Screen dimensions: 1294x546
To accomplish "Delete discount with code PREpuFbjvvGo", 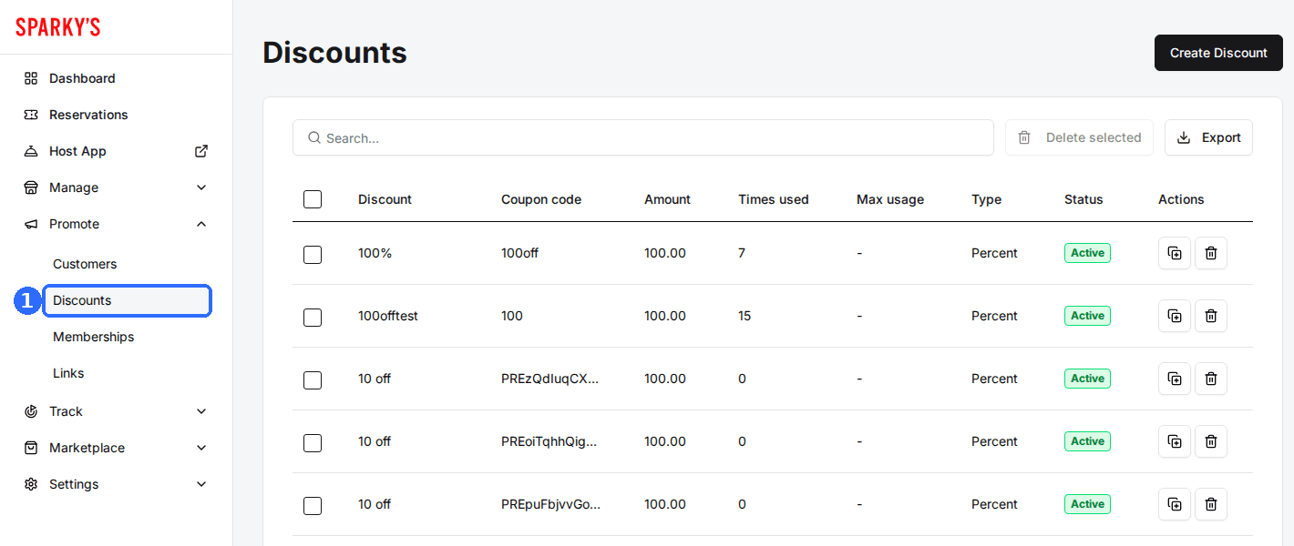I will click(1211, 504).
